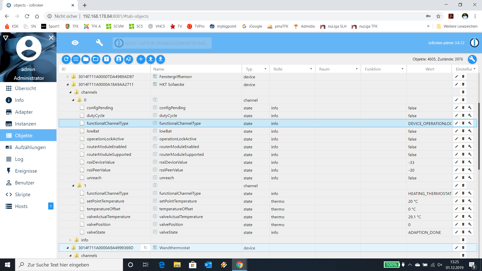The height and width of the screenshot is (271, 482).
Task: Open Adapter section
Action: [x=28, y=112]
